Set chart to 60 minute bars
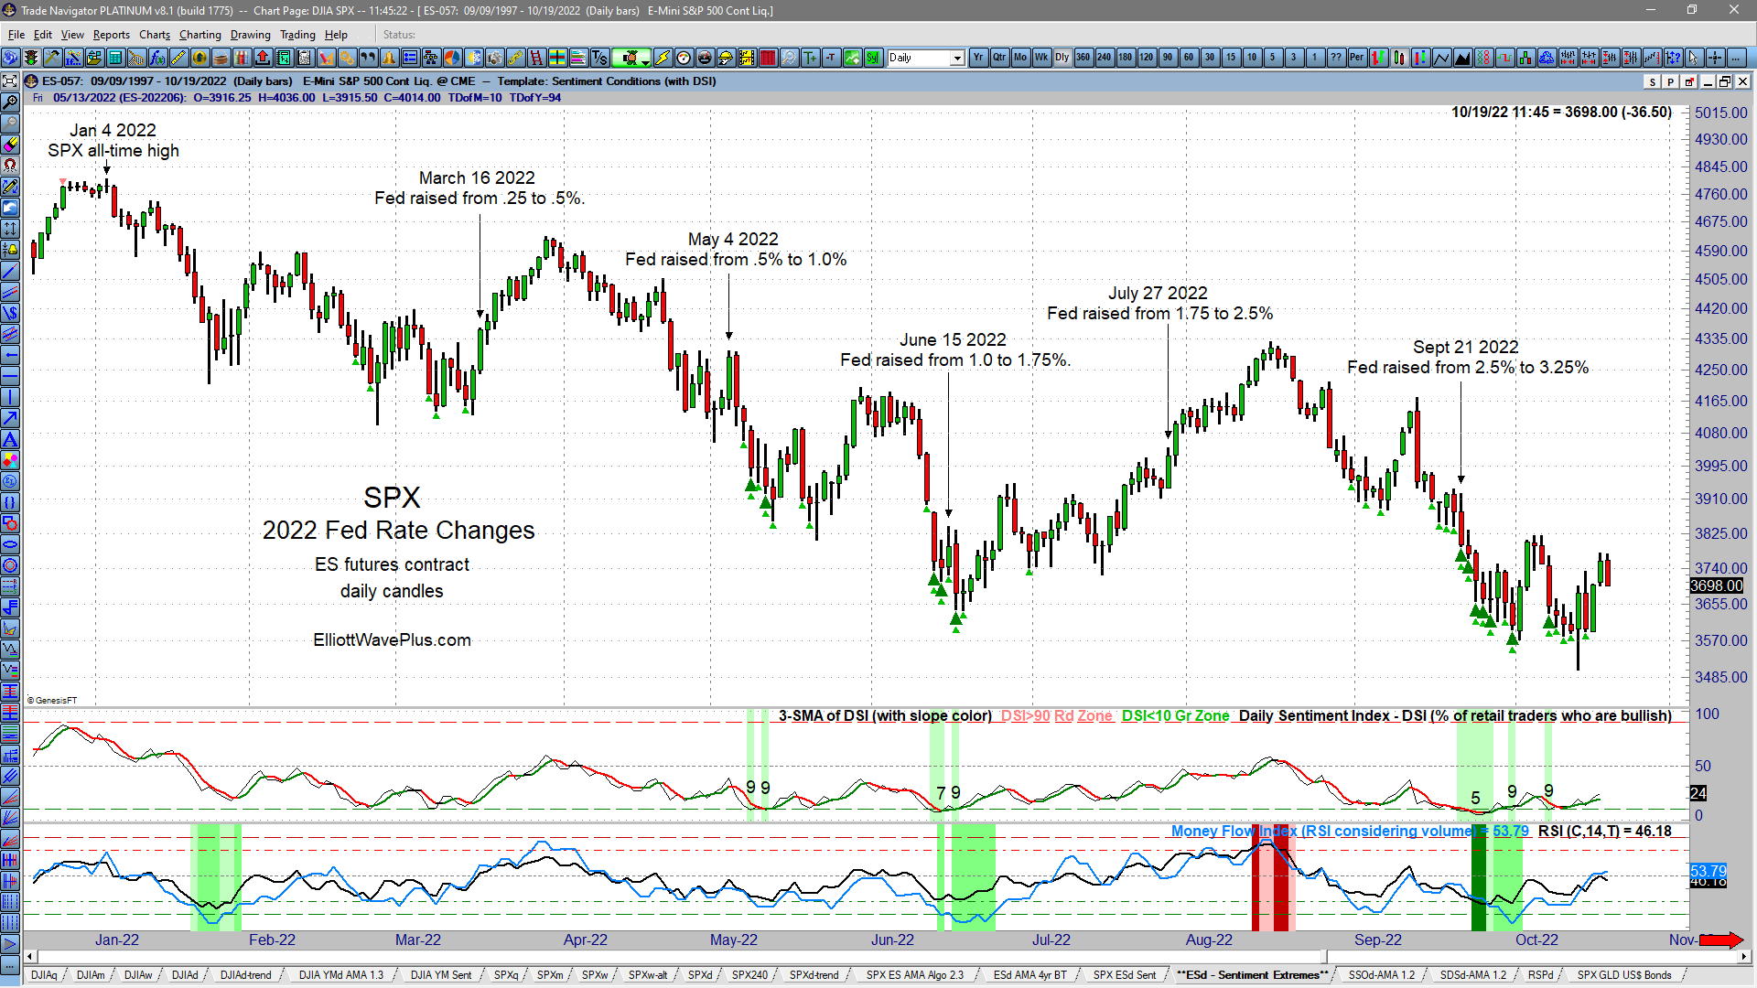The height and width of the screenshot is (988, 1757). 1189,58
